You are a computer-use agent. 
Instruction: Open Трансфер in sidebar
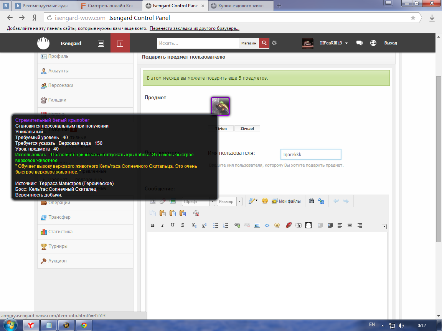pyautogui.click(x=86, y=217)
